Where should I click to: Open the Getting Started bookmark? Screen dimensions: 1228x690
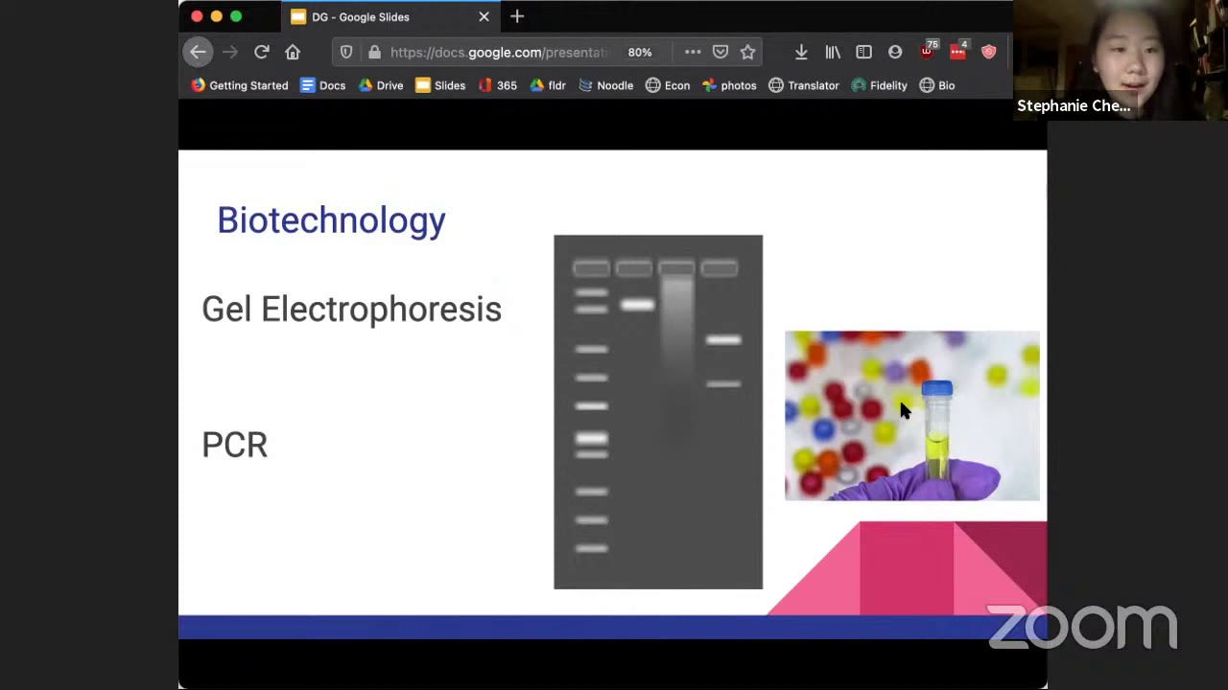click(240, 85)
